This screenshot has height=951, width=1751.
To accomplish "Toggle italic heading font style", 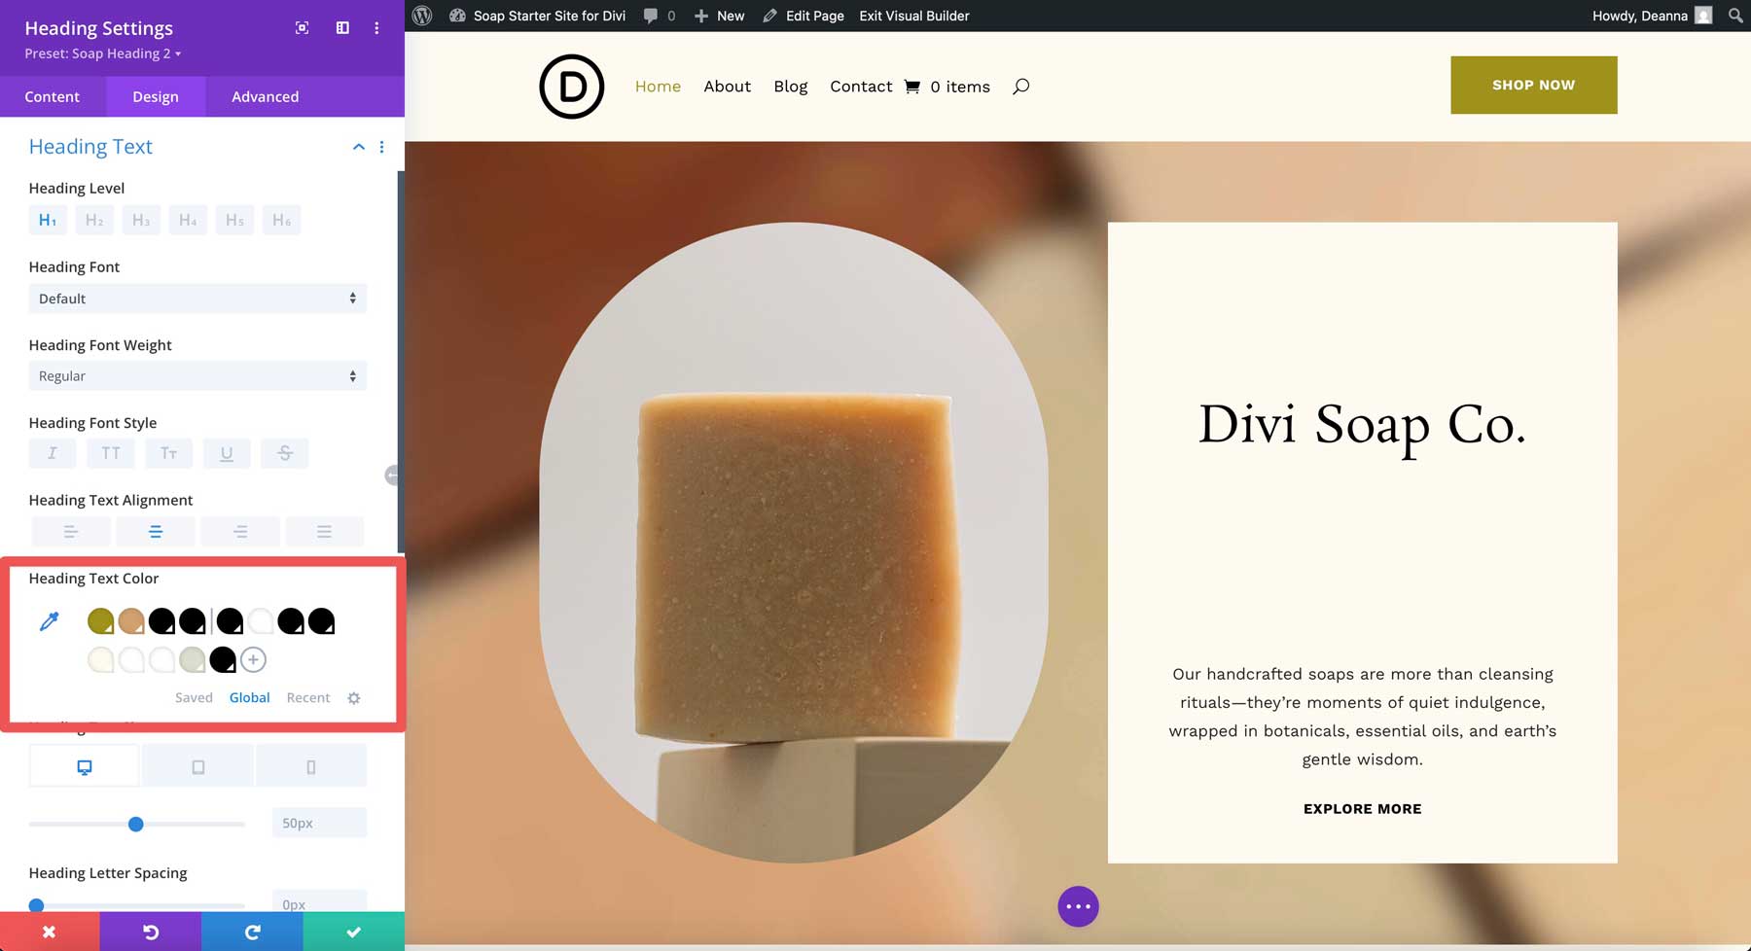I will pos(53,453).
